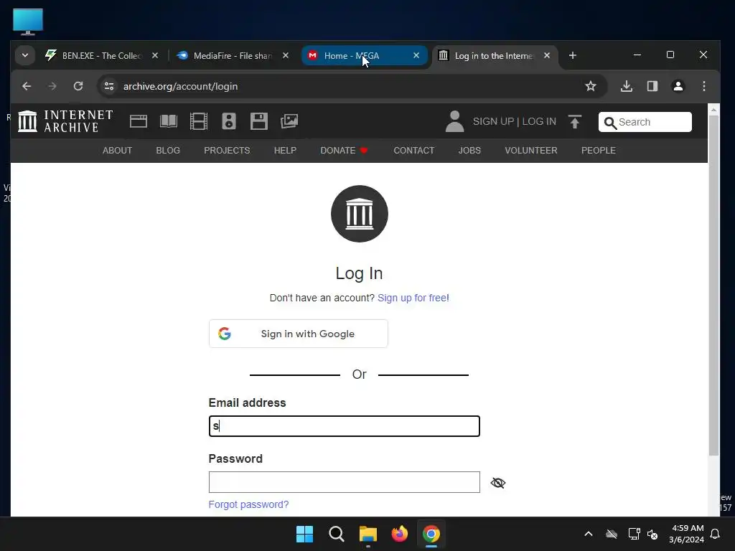Switch to BEN.EXE - The Collection tab
Image resolution: width=735 pixels, height=551 pixels.
[101, 56]
